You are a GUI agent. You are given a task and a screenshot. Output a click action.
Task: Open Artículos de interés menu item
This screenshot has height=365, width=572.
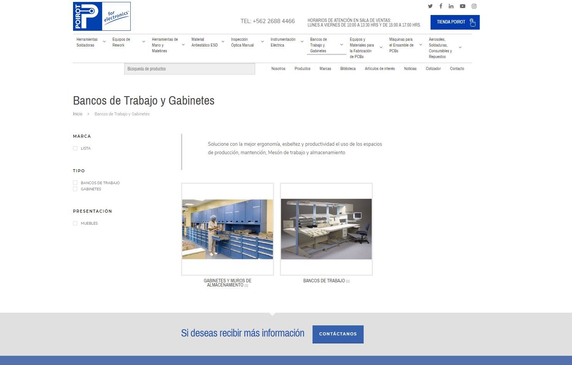[380, 69]
